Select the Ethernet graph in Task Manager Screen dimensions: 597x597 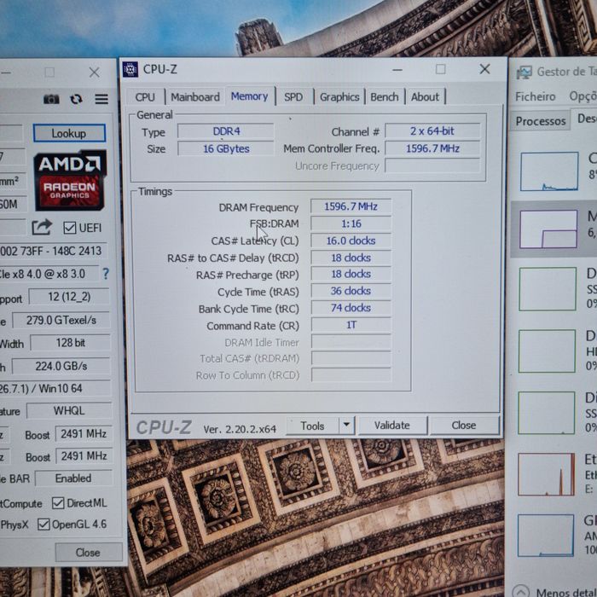click(546, 474)
